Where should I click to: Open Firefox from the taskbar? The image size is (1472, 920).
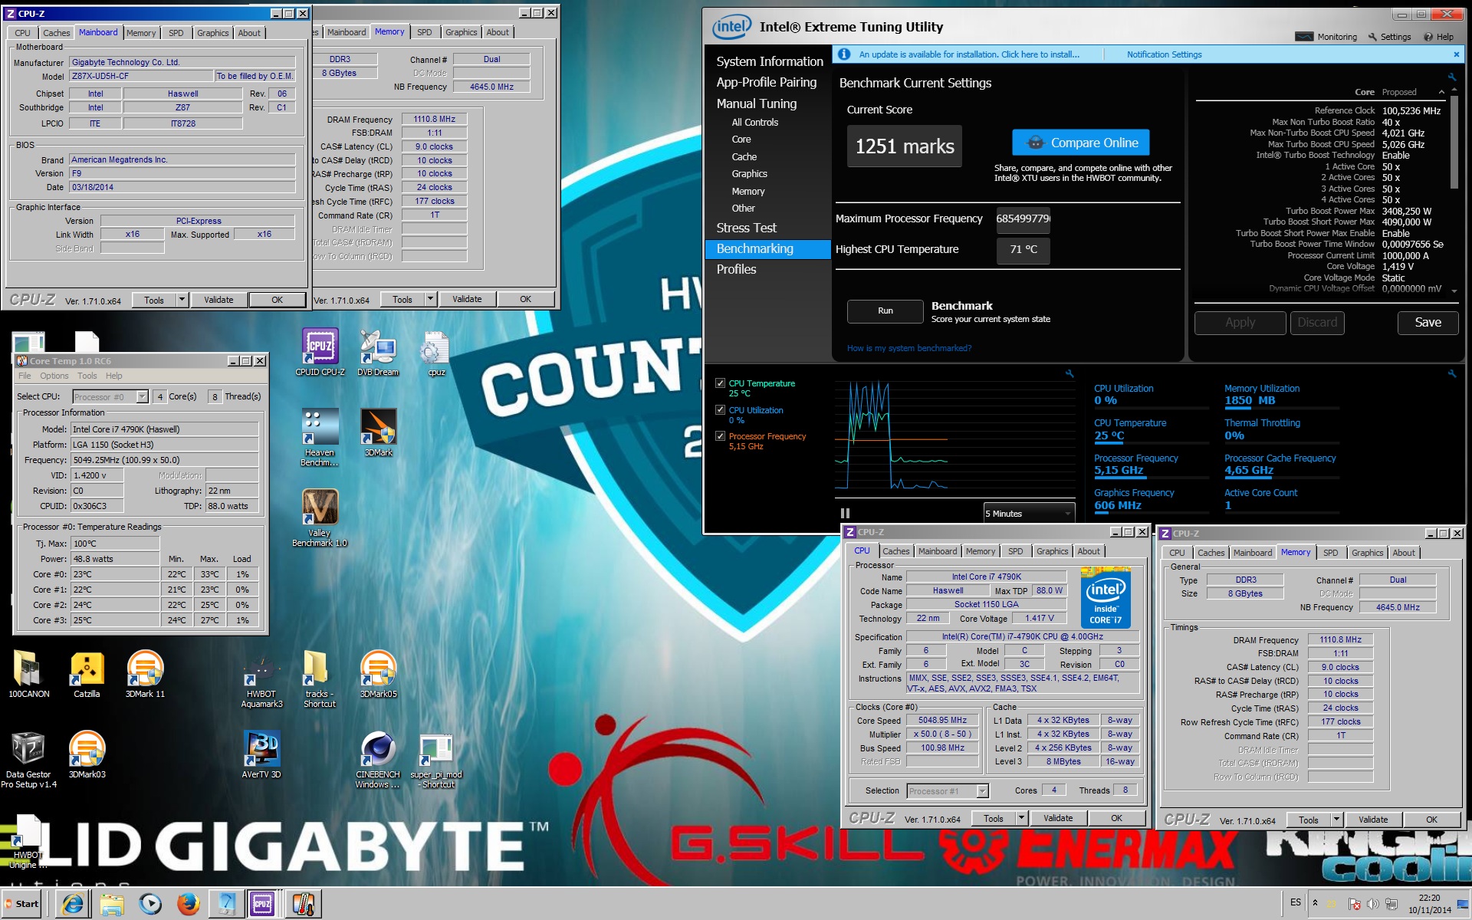(188, 904)
